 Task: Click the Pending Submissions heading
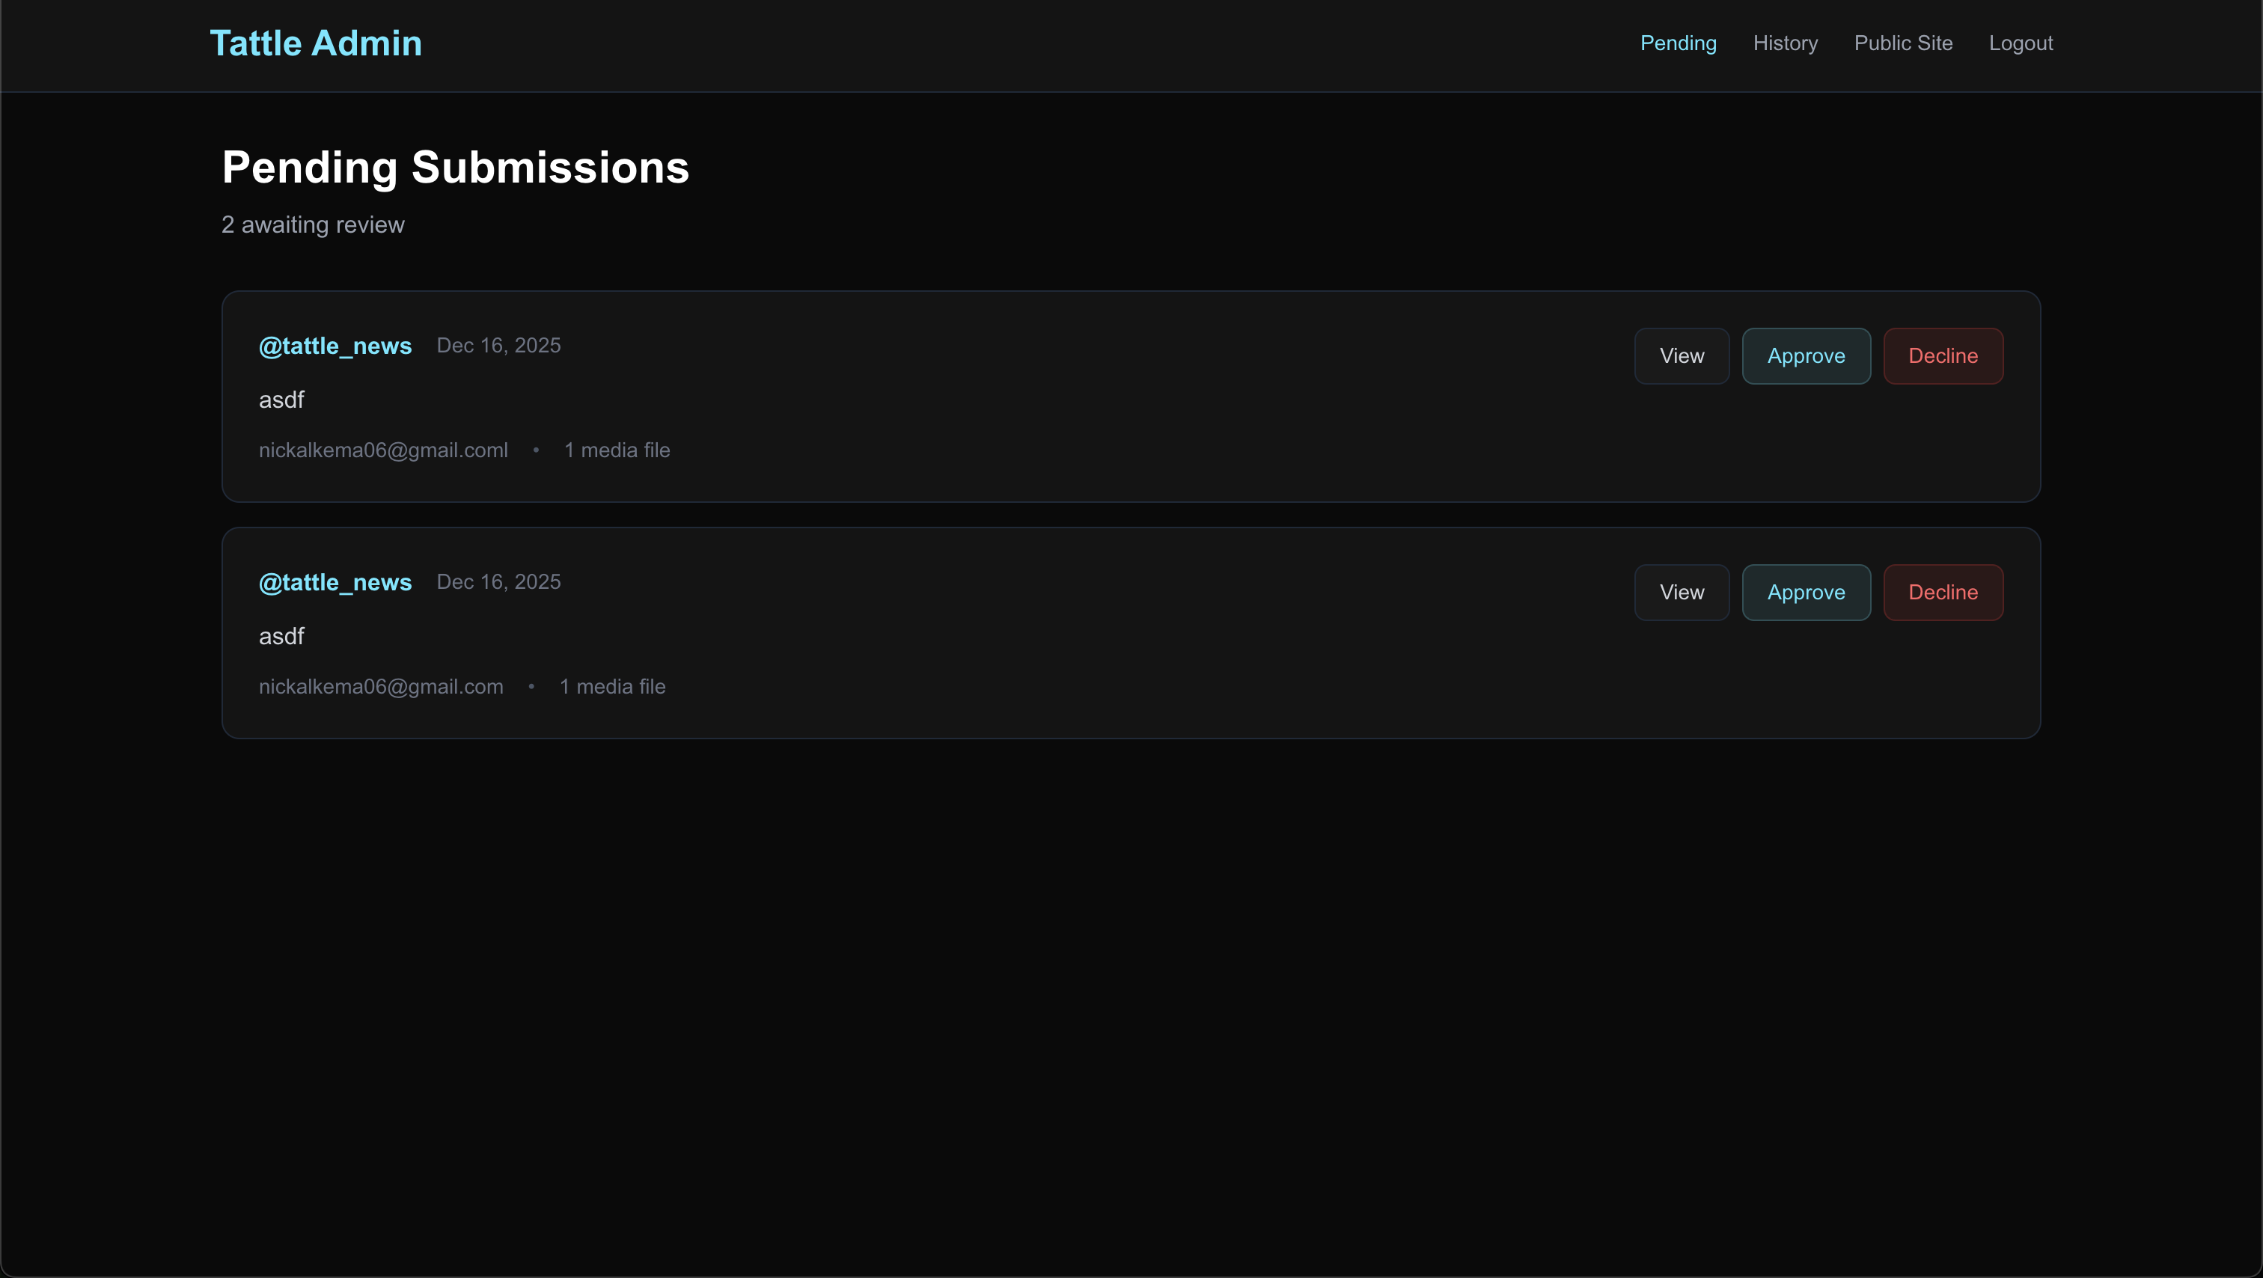click(x=455, y=167)
